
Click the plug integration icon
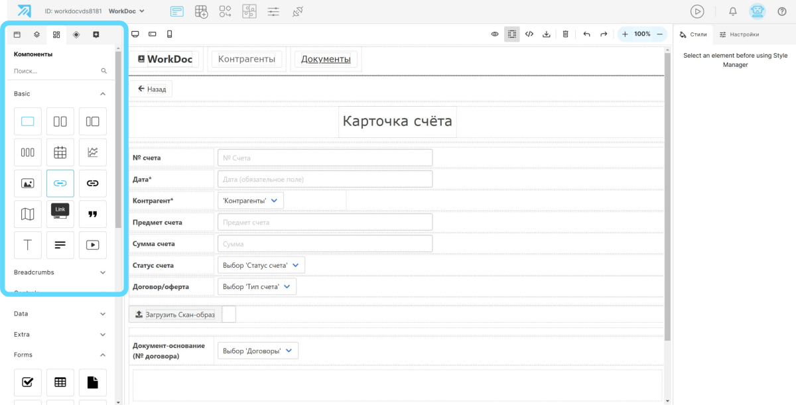pos(297,11)
